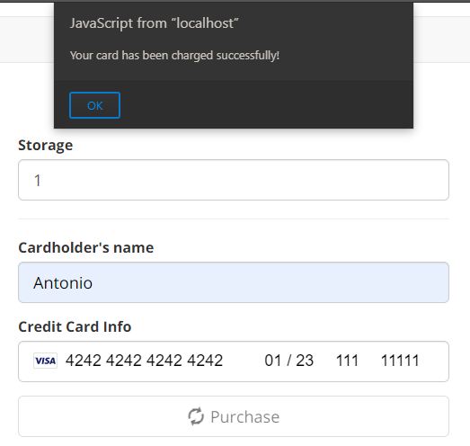Select the expiry date field 01 / 23
The image size is (470, 446).
coord(289,361)
